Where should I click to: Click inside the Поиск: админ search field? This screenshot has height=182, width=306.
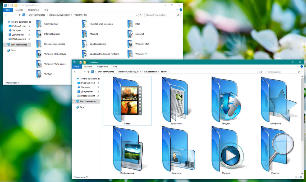click(x=280, y=72)
